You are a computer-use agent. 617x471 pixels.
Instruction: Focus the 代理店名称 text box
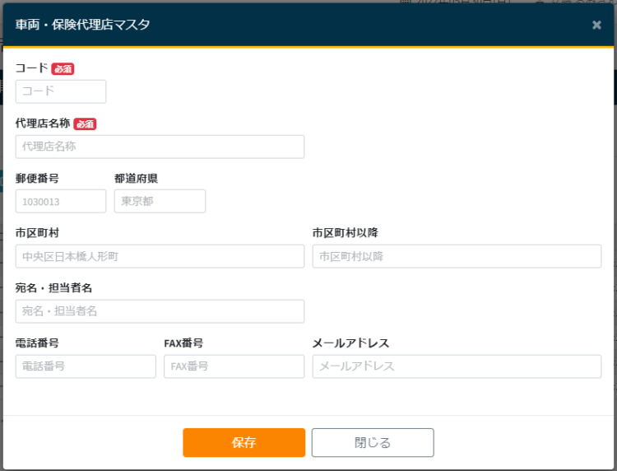160,147
